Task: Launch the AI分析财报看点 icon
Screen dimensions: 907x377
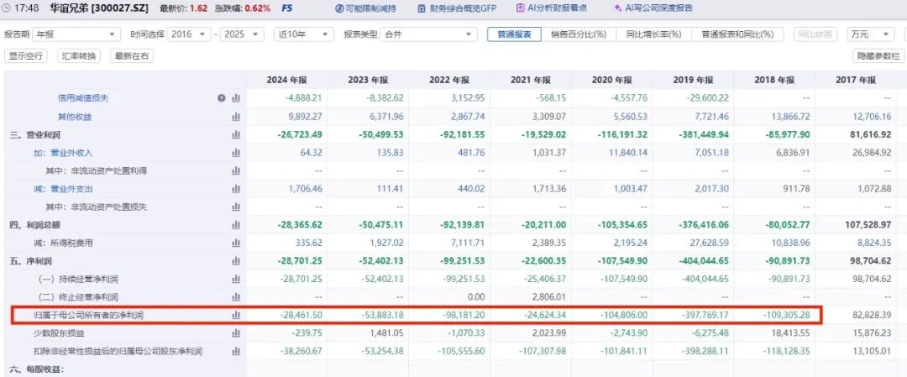Action: point(520,8)
